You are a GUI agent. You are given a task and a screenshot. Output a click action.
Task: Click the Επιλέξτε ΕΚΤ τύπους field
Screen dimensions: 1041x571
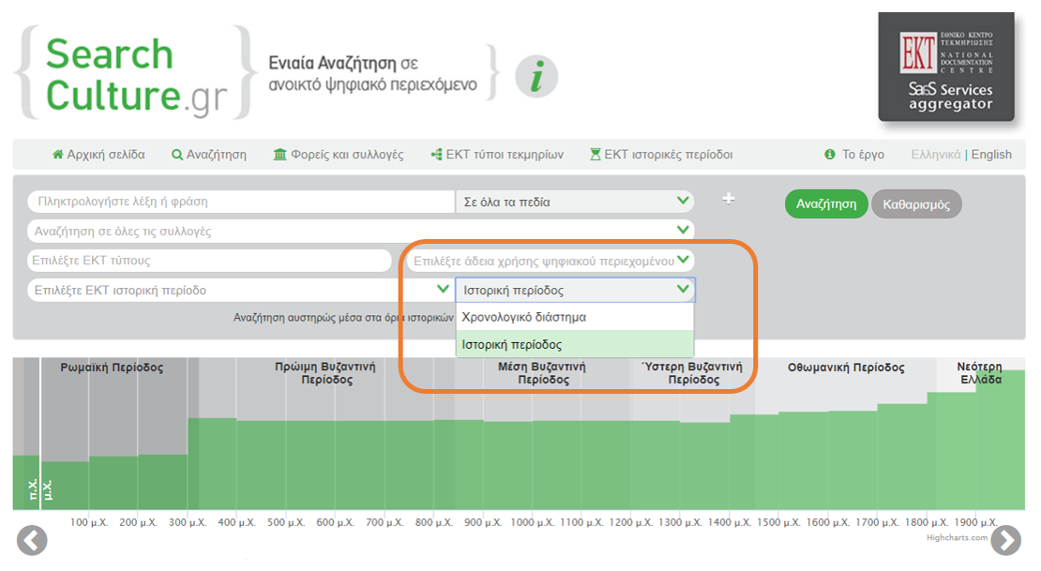pos(210,261)
